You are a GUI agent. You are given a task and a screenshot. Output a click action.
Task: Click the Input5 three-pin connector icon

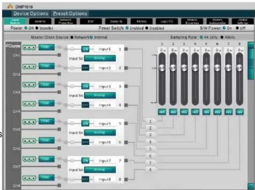(x=29, y=122)
